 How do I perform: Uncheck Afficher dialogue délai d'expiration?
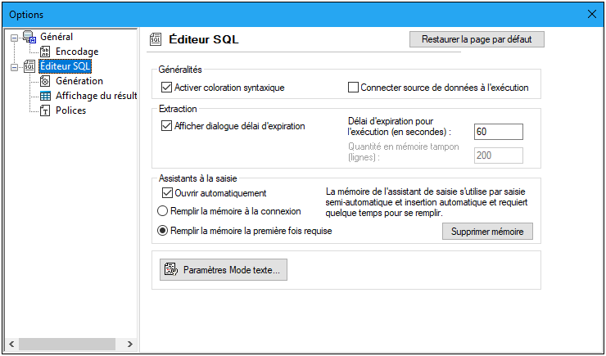[167, 126]
